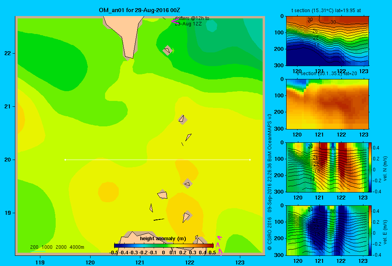Click the '© CSIRO 2016' copyright text
Viewport: 392px width, 266px height.
pyautogui.click(x=270, y=234)
